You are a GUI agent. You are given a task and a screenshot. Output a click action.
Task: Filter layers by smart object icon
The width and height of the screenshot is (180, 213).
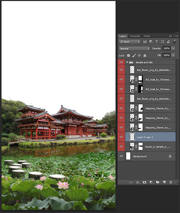(x=168, y=42)
